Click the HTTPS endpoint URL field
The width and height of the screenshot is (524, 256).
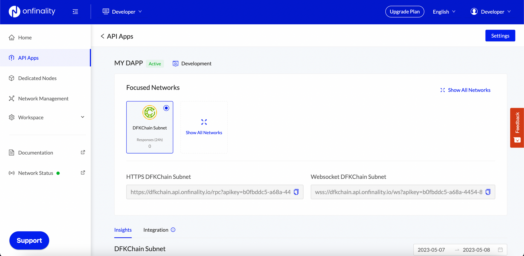(x=215, y=192)
